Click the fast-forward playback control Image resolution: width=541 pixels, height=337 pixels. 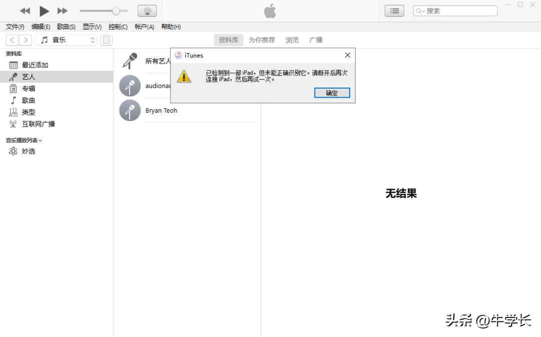point(62,11)
